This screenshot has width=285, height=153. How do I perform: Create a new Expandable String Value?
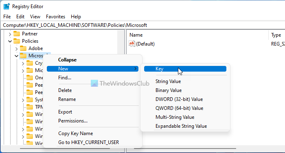tap(181, 126)
